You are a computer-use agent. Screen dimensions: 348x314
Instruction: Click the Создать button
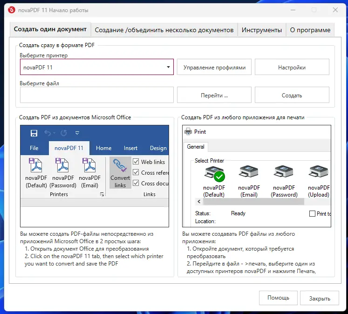pos(292,95)
